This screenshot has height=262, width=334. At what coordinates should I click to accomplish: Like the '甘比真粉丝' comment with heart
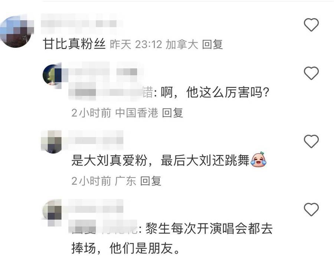[311, 25]
